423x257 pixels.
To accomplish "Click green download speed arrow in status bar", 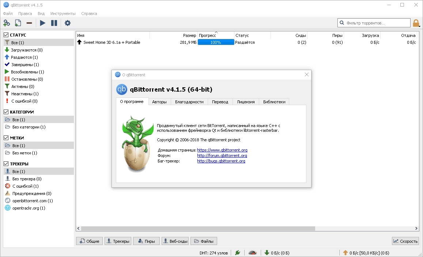I will [x=267, y=253].
